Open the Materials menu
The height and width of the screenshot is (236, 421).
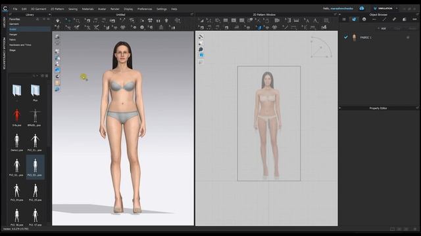[87, 9]
